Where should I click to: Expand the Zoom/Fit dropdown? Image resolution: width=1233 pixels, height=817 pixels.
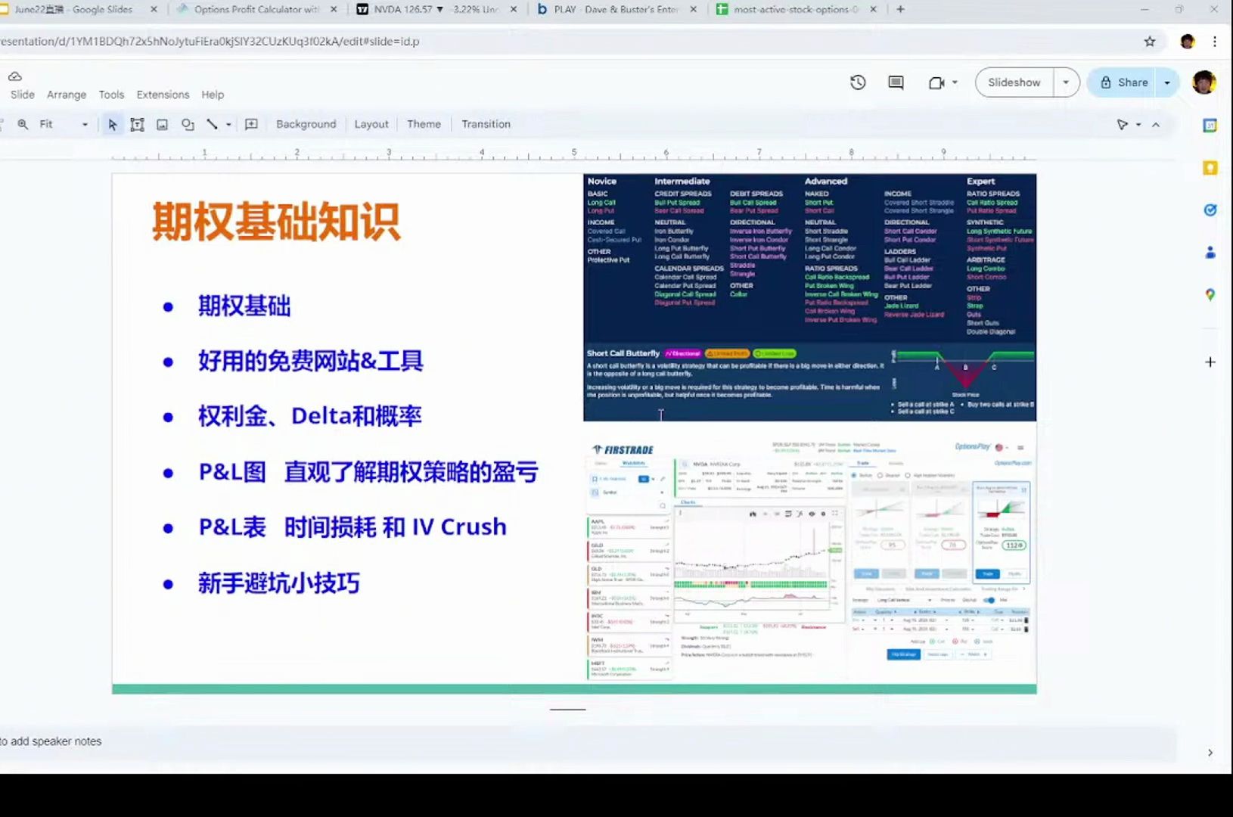click(85, 123)
